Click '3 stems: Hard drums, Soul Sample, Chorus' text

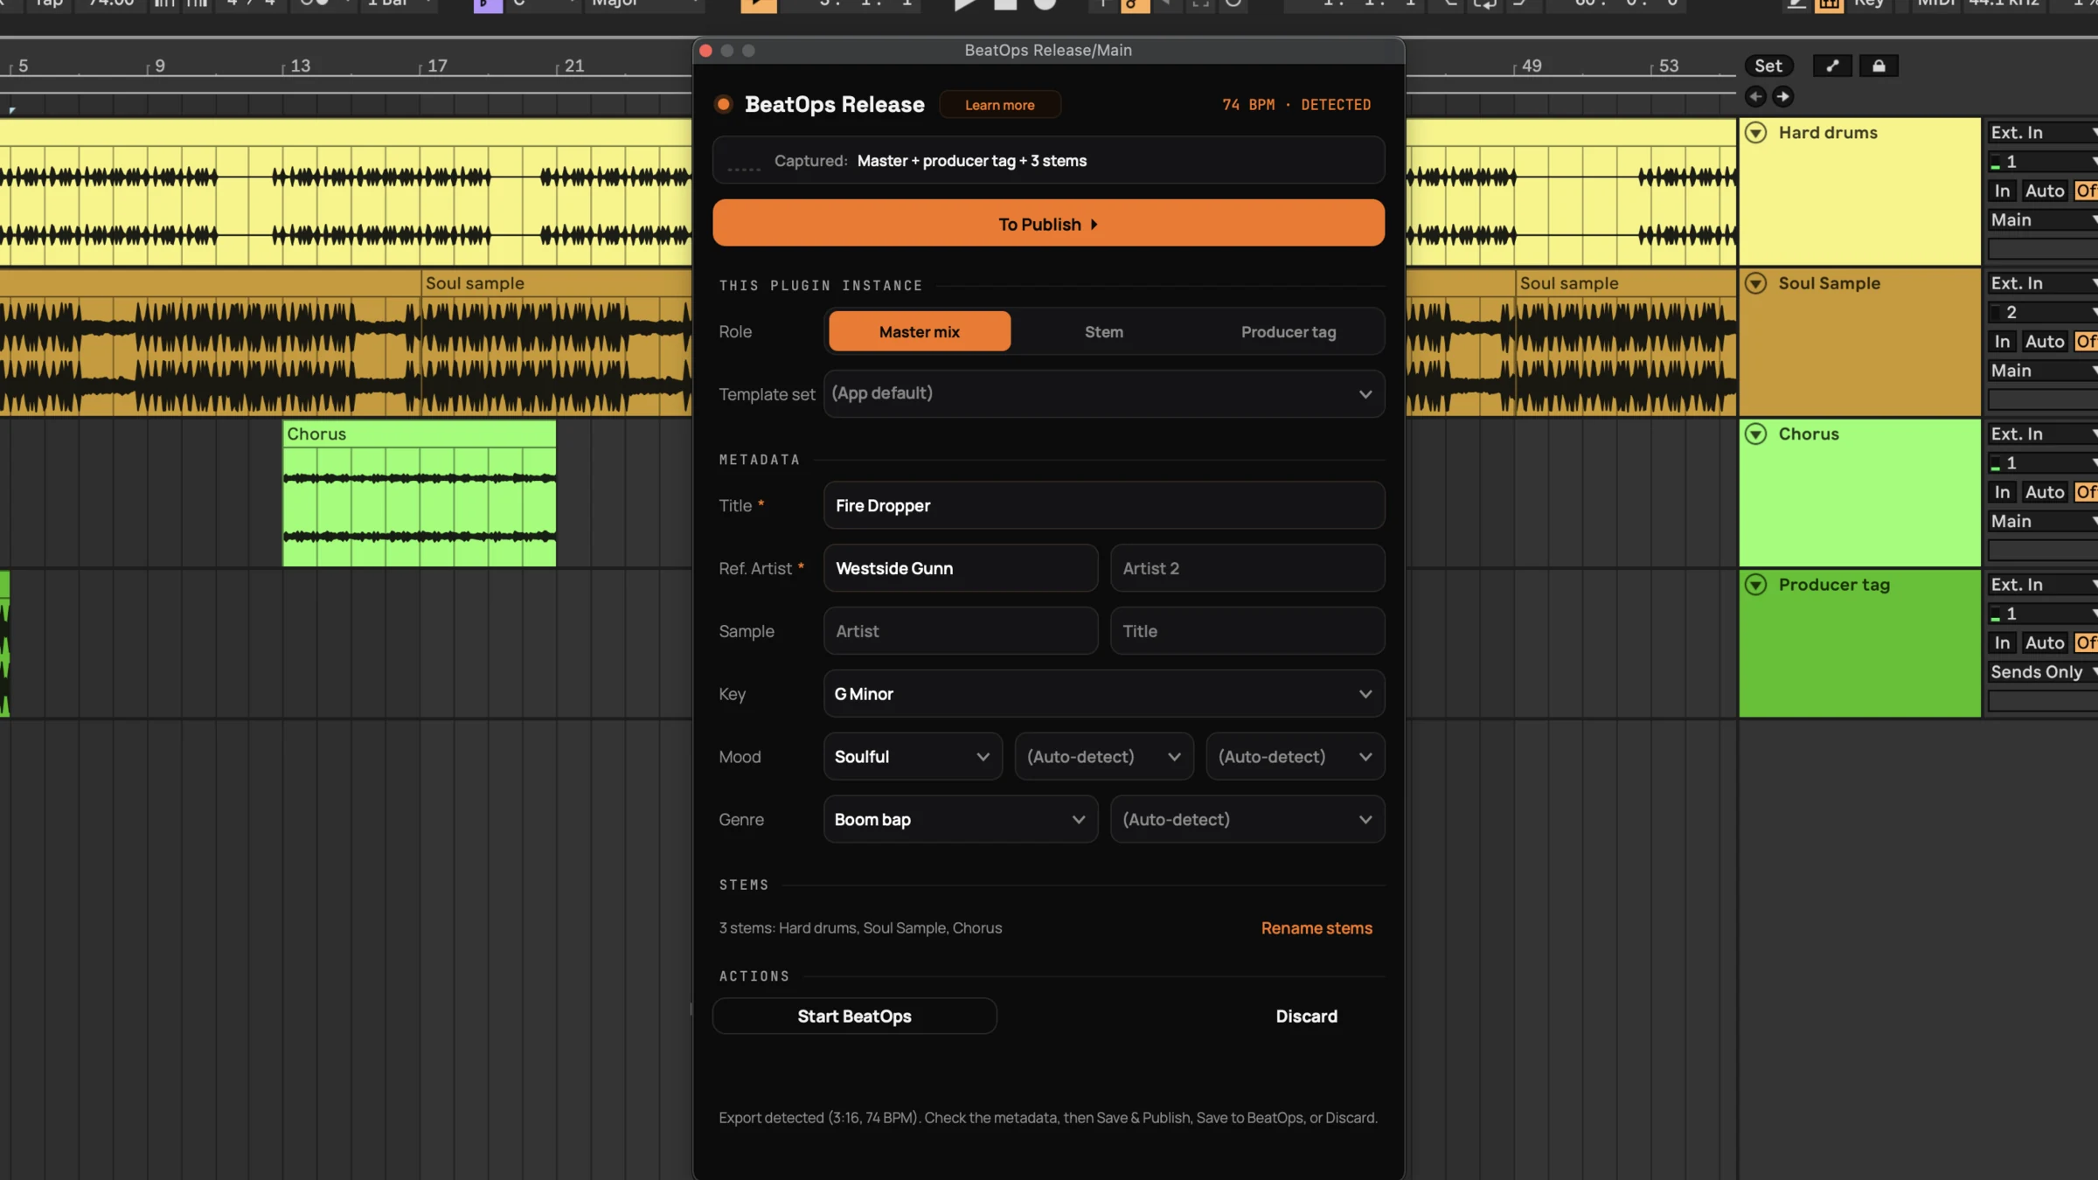coord(860,928)
